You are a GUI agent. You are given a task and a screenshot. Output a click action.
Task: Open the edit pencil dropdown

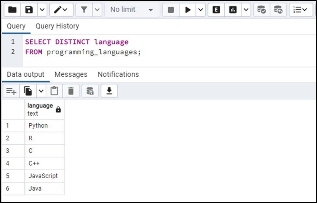click(61, 10)
